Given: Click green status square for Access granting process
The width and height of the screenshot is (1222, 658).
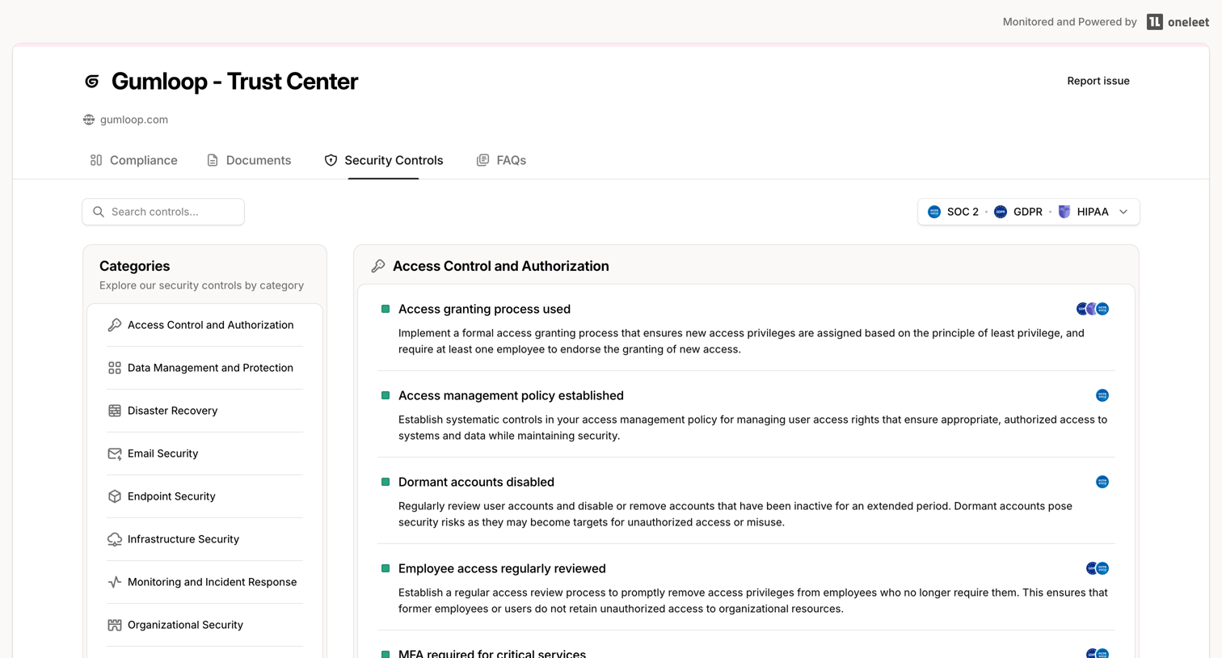Looking at the screenshot, I should [386, 309].
